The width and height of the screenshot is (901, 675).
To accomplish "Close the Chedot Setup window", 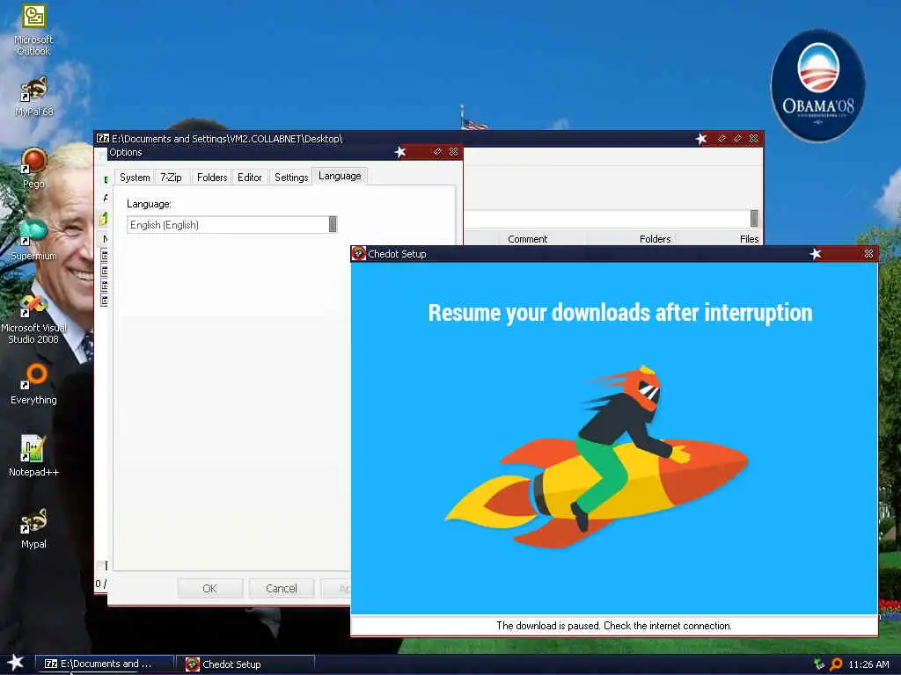I will tap(868, 254).
